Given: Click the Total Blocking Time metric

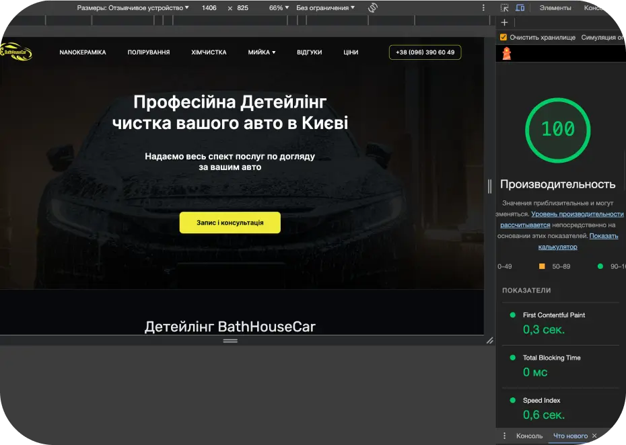Looking at the screenshot, I should point(552,358).
